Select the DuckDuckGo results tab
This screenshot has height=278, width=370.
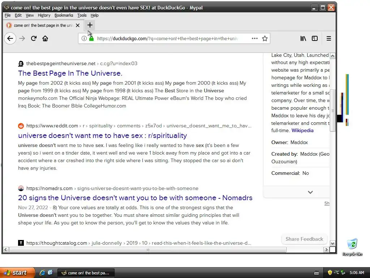point(43,25)
